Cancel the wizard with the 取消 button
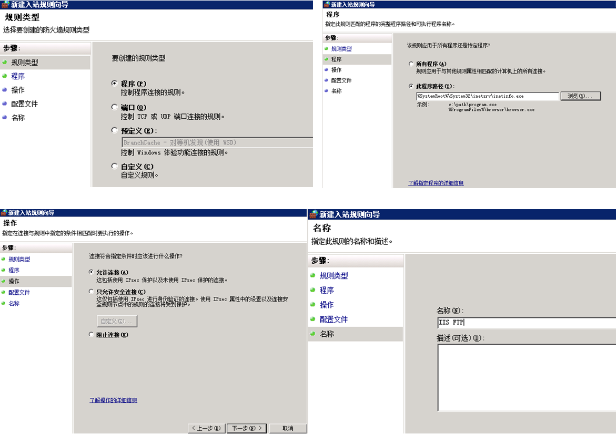This screenshot has width=616, height=434. (288, 428)
